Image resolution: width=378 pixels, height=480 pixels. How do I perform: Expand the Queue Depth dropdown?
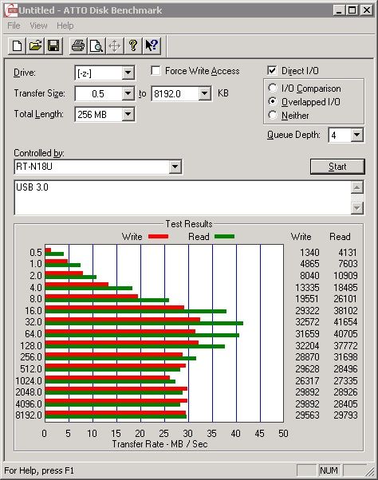[357, 135]
